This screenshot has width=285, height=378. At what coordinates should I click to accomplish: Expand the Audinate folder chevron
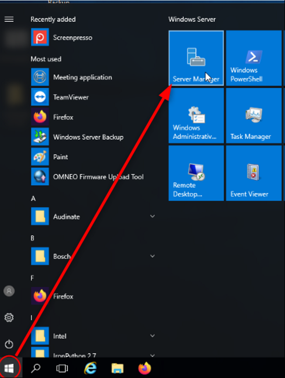tap(152, 216)
